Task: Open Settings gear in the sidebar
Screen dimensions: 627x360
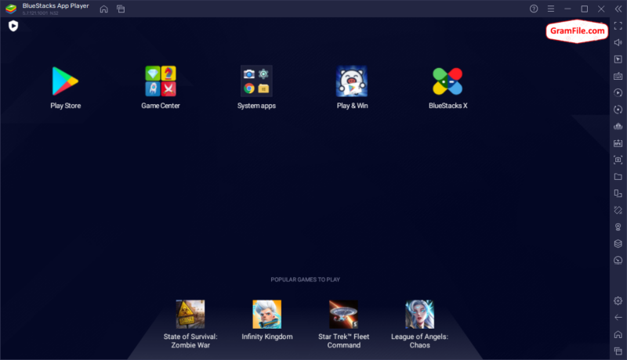Action: pyautogui.click(x=618, y=301)
